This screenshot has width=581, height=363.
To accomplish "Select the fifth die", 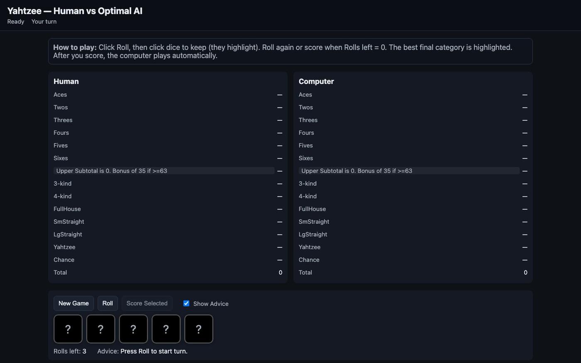I will pyautogui.click(x=199, y=329).
